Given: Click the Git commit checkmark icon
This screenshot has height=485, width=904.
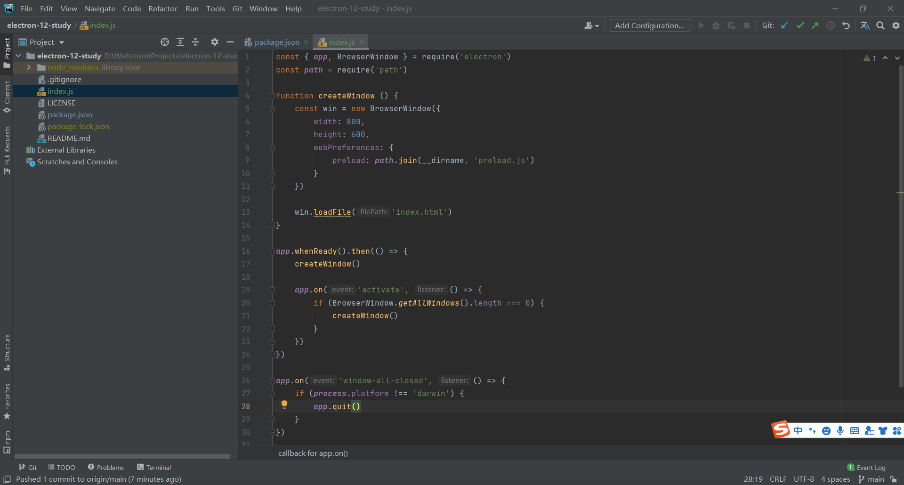Looking at the screenshot, I should [800, 25].
